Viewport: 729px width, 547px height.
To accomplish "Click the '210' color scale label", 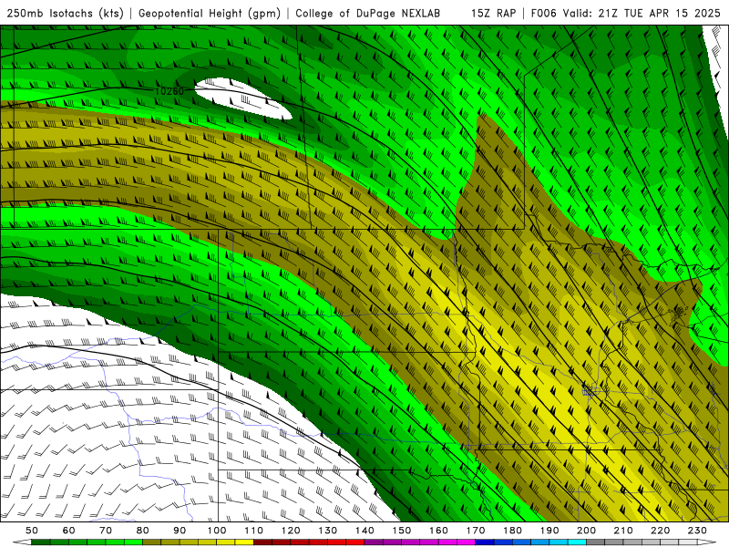I will (x=623, y=531).
